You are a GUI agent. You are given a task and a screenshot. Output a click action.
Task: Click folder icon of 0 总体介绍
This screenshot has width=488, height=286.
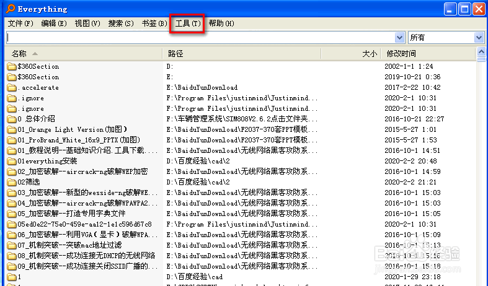[x=12, y=119]
